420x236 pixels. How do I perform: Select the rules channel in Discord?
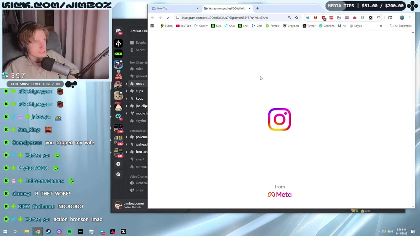138,69
